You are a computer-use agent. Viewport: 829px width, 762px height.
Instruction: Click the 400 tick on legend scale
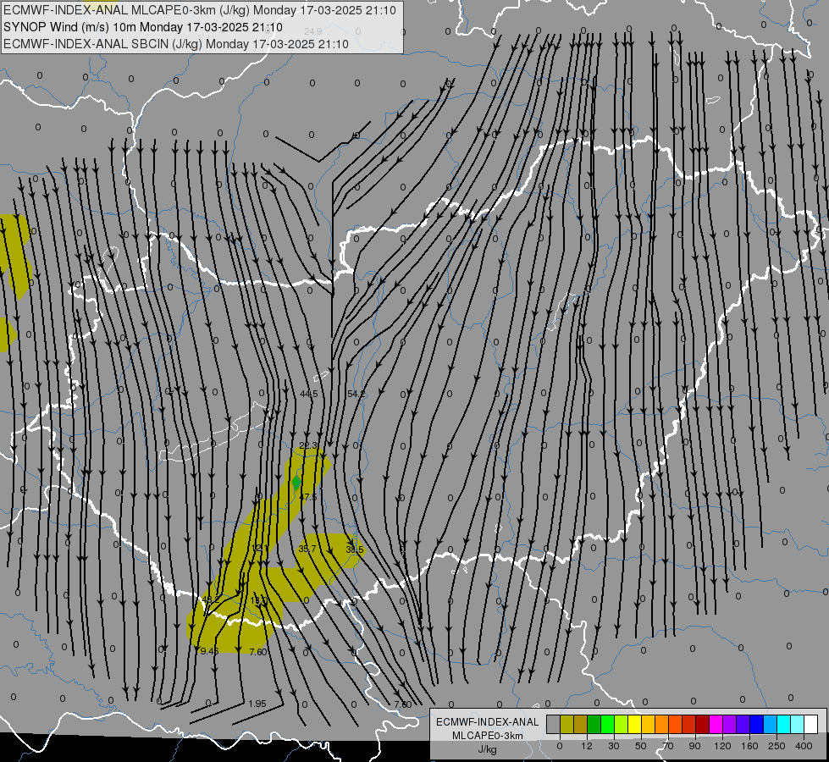pyautogui.click(x=804, y=746)
